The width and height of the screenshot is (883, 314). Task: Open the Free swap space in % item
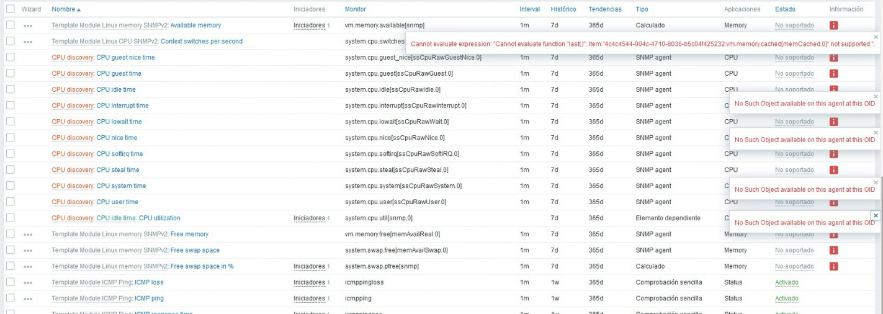point(202,267)
